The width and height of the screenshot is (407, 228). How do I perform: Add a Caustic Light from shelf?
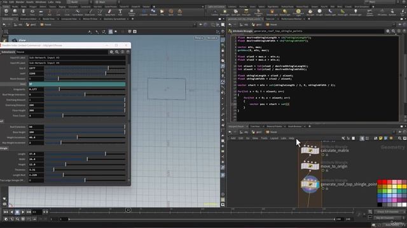tap(330, 12)
